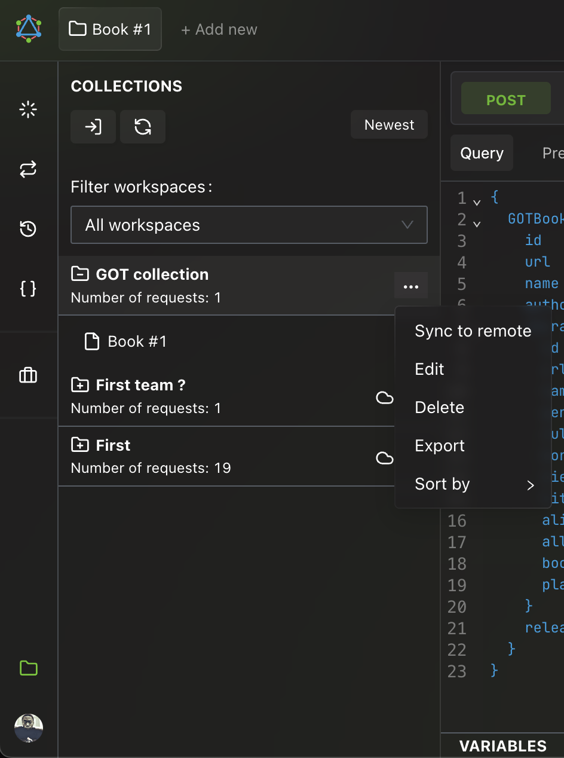Open the curly braces sidebar icon

[28, 289]
